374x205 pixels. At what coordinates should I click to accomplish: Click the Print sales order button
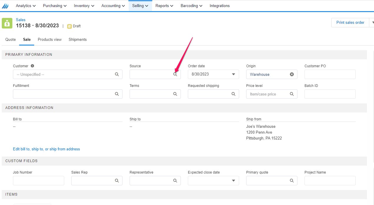[x=350, y=23]
